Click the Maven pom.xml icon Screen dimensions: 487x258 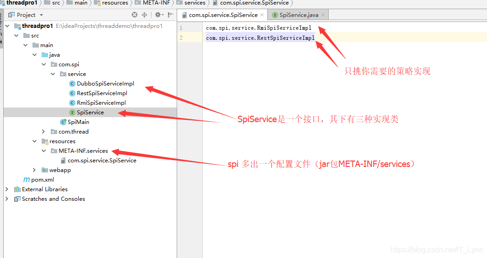pos(27,180)
